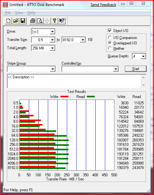This screenshot has width=154, height=195.
Task: Open the View menu
Action: click(19, 13)
